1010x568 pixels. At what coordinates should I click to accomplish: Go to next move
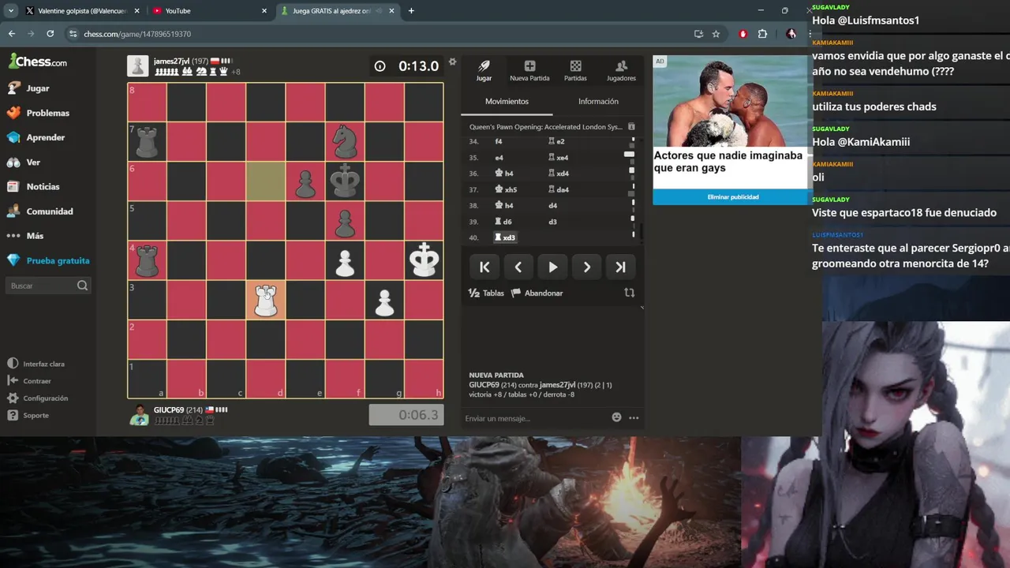(586, 267)
